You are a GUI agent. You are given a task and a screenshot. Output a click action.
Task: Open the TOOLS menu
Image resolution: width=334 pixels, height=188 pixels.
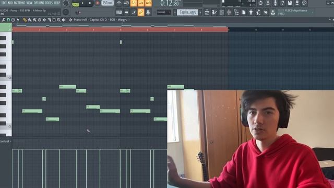(x=49, y=3)
